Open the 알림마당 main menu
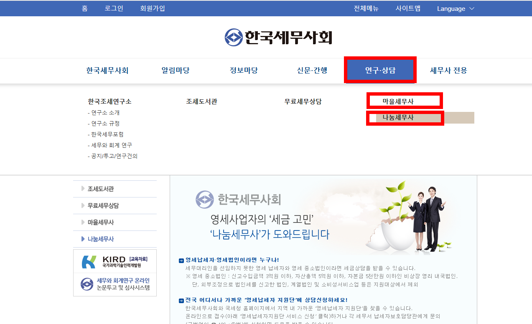 click(176, 71)
